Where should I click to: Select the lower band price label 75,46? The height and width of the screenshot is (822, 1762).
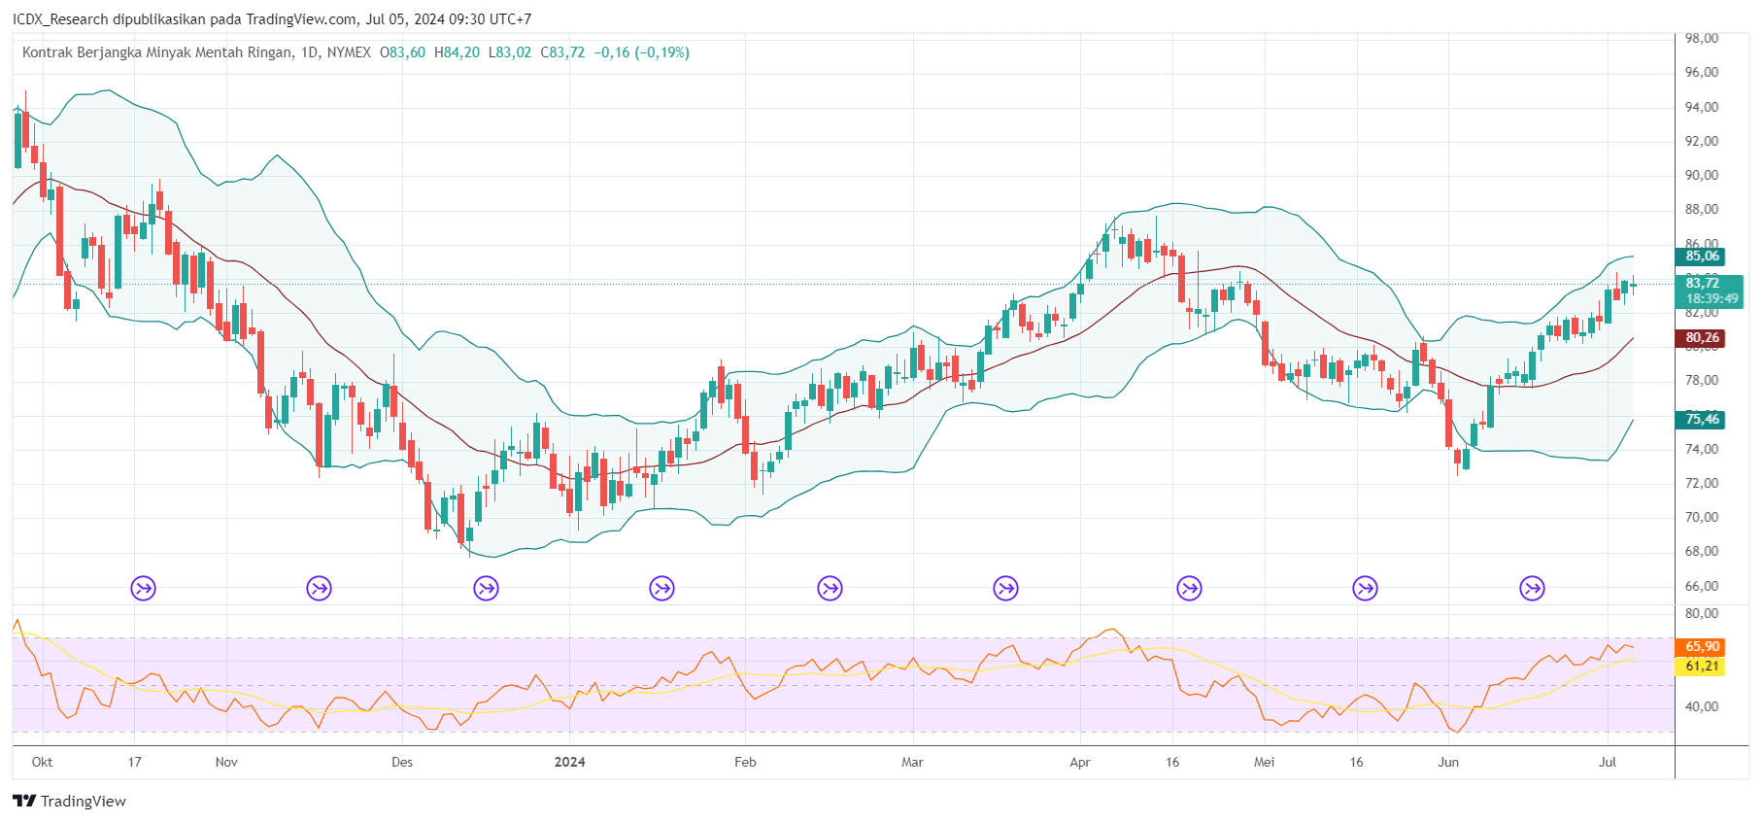pos(1702,420)
